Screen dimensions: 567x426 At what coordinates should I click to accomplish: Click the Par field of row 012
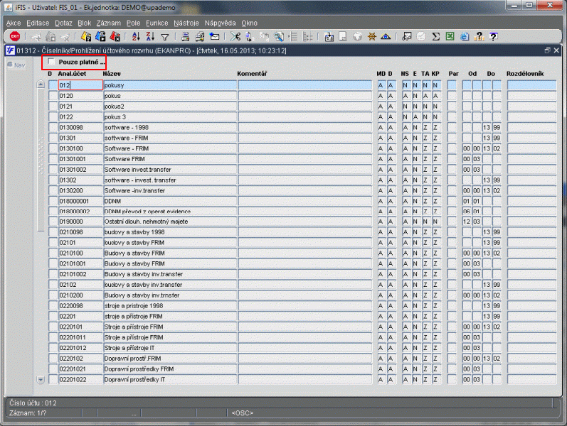[x=452, y=85]
